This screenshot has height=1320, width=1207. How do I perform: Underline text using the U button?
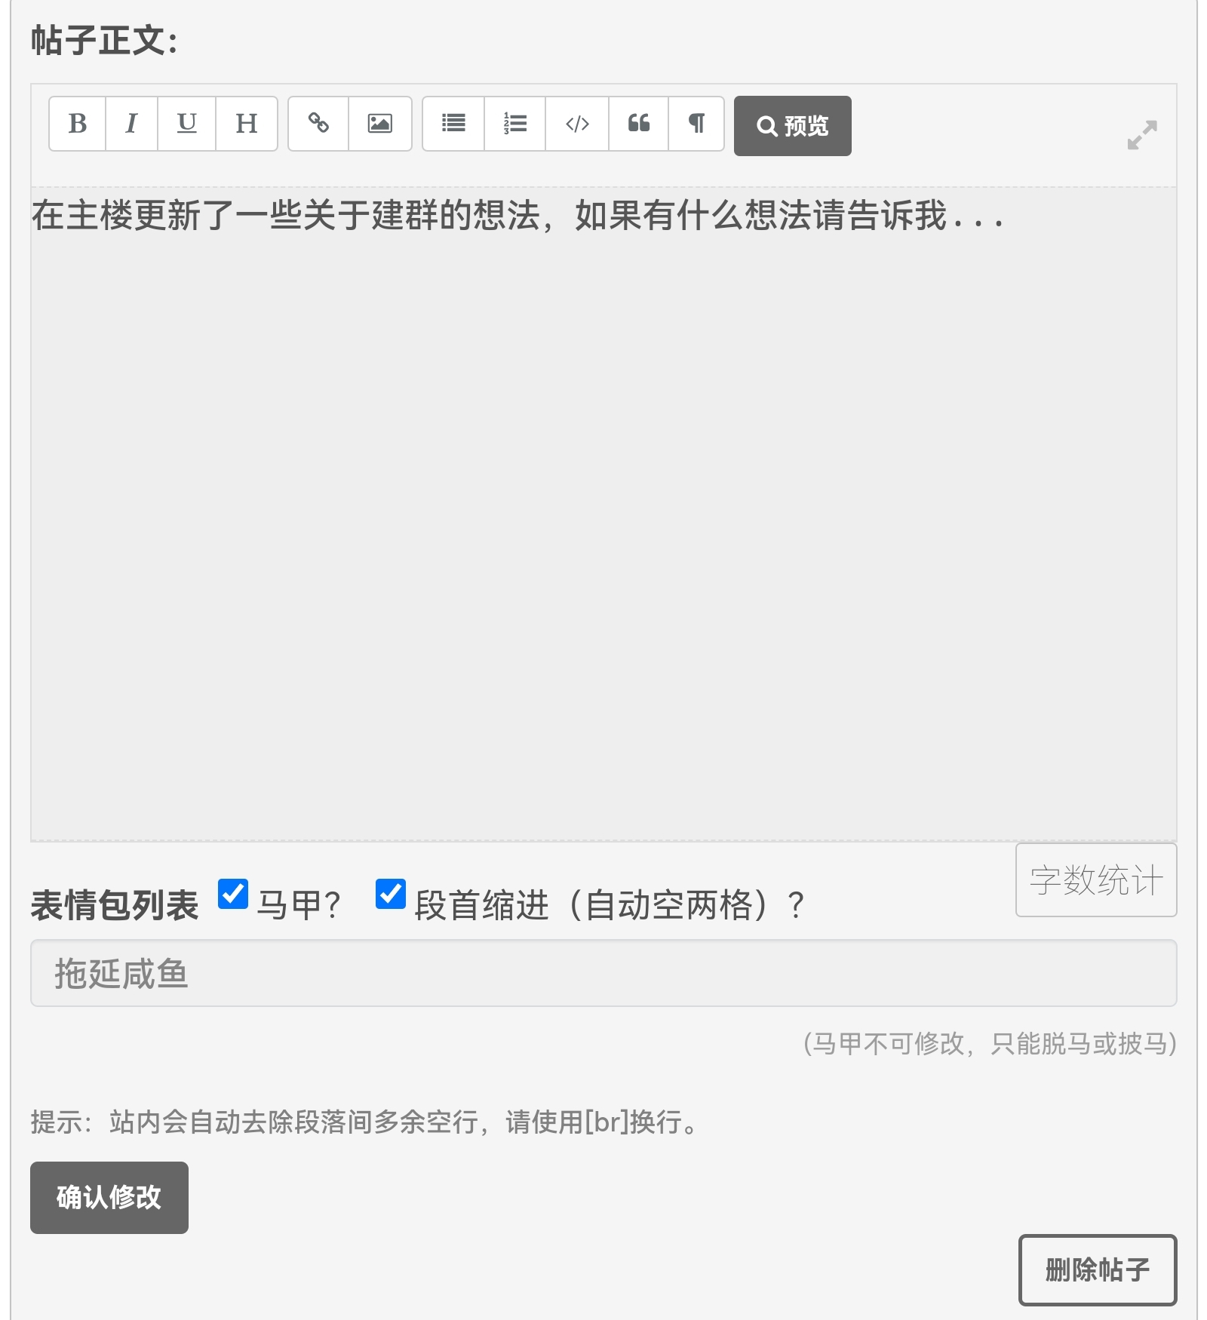pyautogui.click(x=186, y=124)
